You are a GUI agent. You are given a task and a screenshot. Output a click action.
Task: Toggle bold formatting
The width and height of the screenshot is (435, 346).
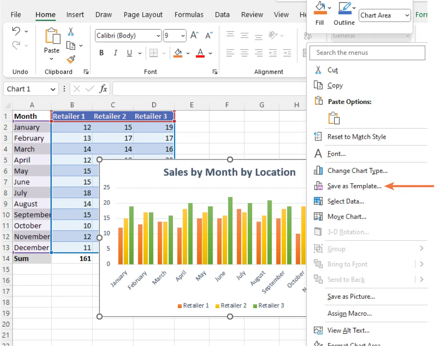pyautogui.click(x=101, y=53)
